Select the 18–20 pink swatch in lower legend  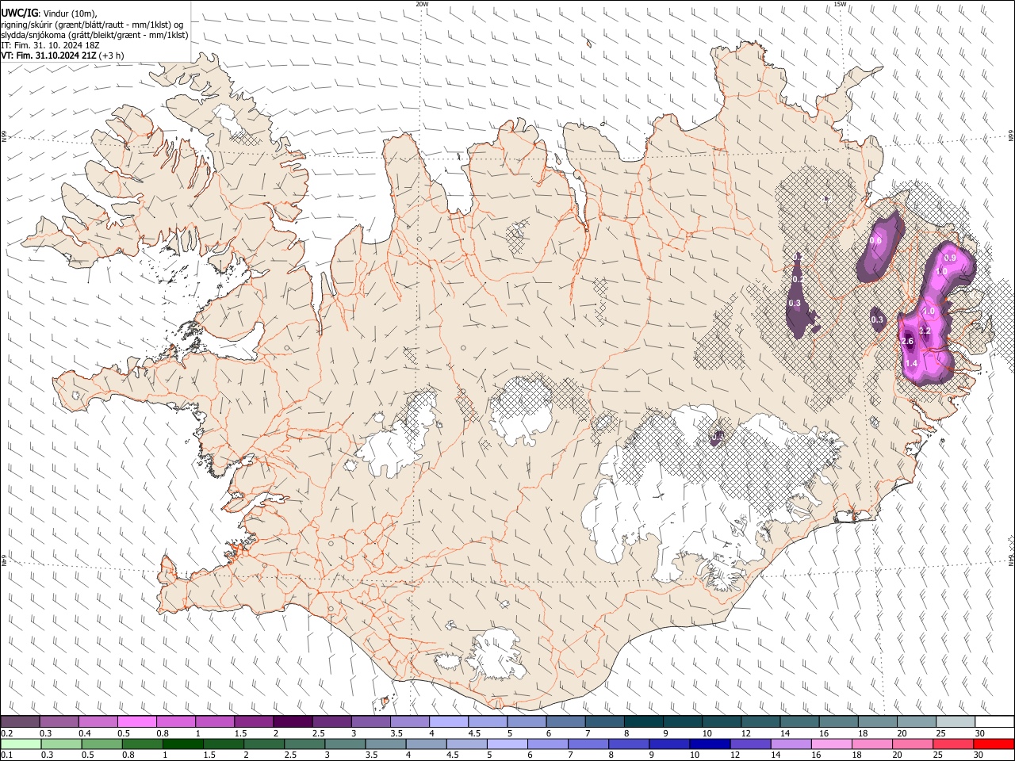[872, 744]
